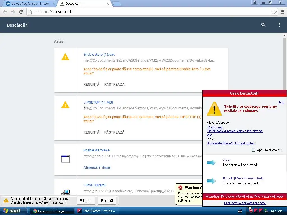Open the LIPSETUP (1).MSI file link
This screenshot has height=215, width=287.
click(x=98, y=102)
